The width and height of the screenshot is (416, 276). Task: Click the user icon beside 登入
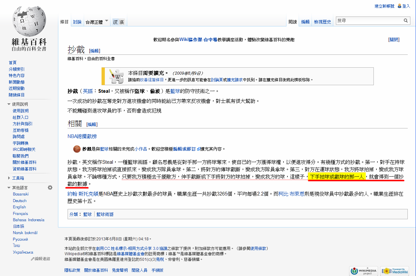point(400,6)
